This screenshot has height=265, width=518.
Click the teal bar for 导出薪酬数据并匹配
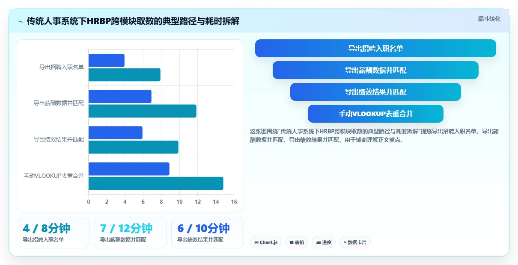click(143, 111)
